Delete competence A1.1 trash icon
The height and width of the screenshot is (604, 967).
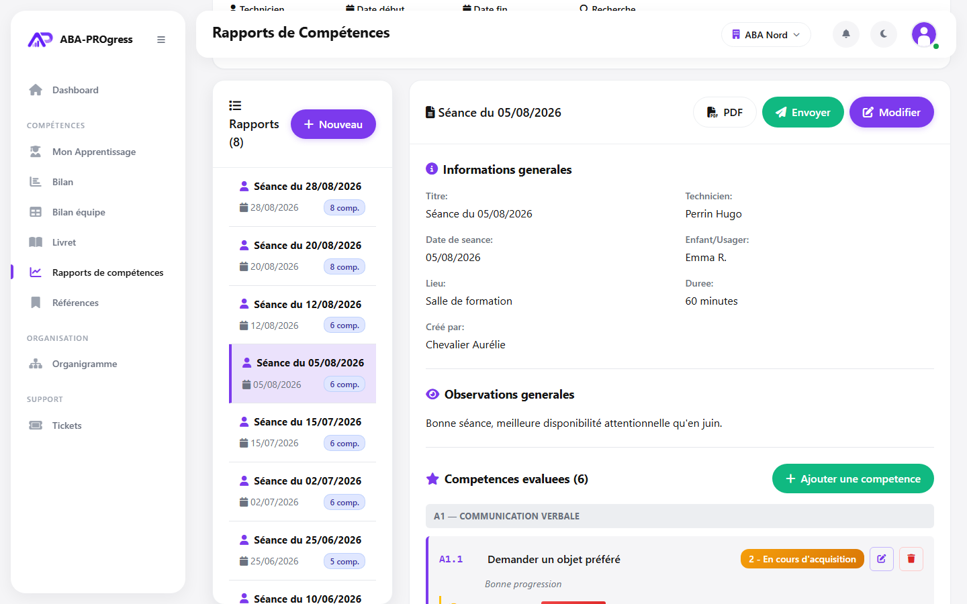pyautogui.click(x=911, y=558)
